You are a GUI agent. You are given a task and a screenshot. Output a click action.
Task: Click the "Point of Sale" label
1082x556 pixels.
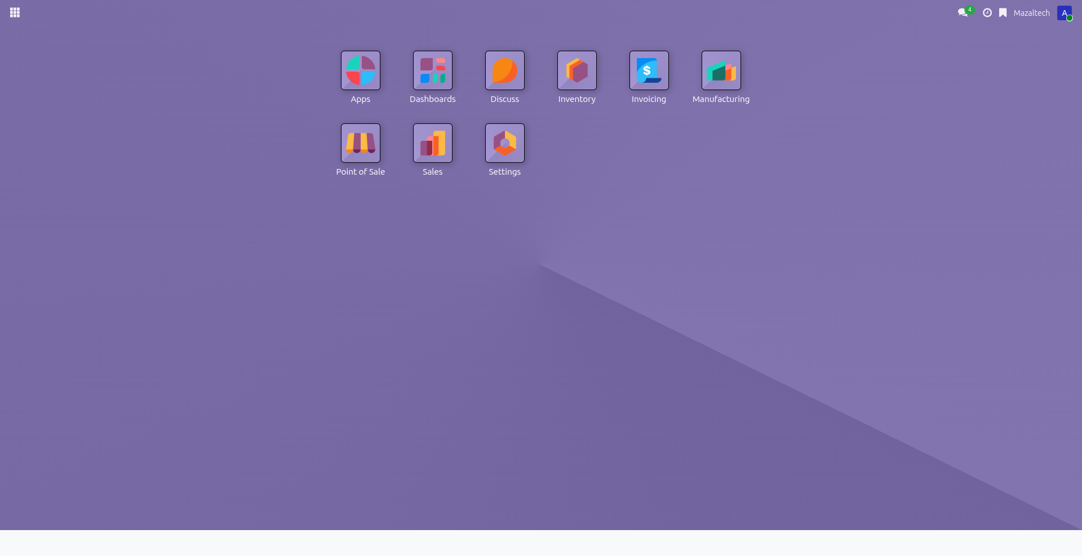pos(360,172)
